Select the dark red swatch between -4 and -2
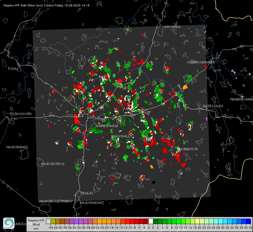Screen dimensions: 253x232 (x=146, y=221)
